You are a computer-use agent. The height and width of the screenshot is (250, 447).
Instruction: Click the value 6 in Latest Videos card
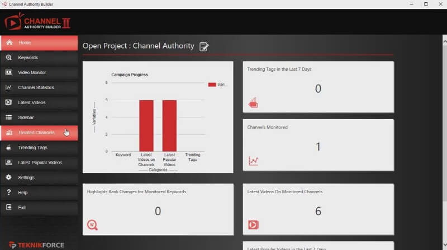318,211
